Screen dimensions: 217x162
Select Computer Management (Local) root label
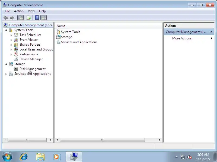(x=31, y=25)
